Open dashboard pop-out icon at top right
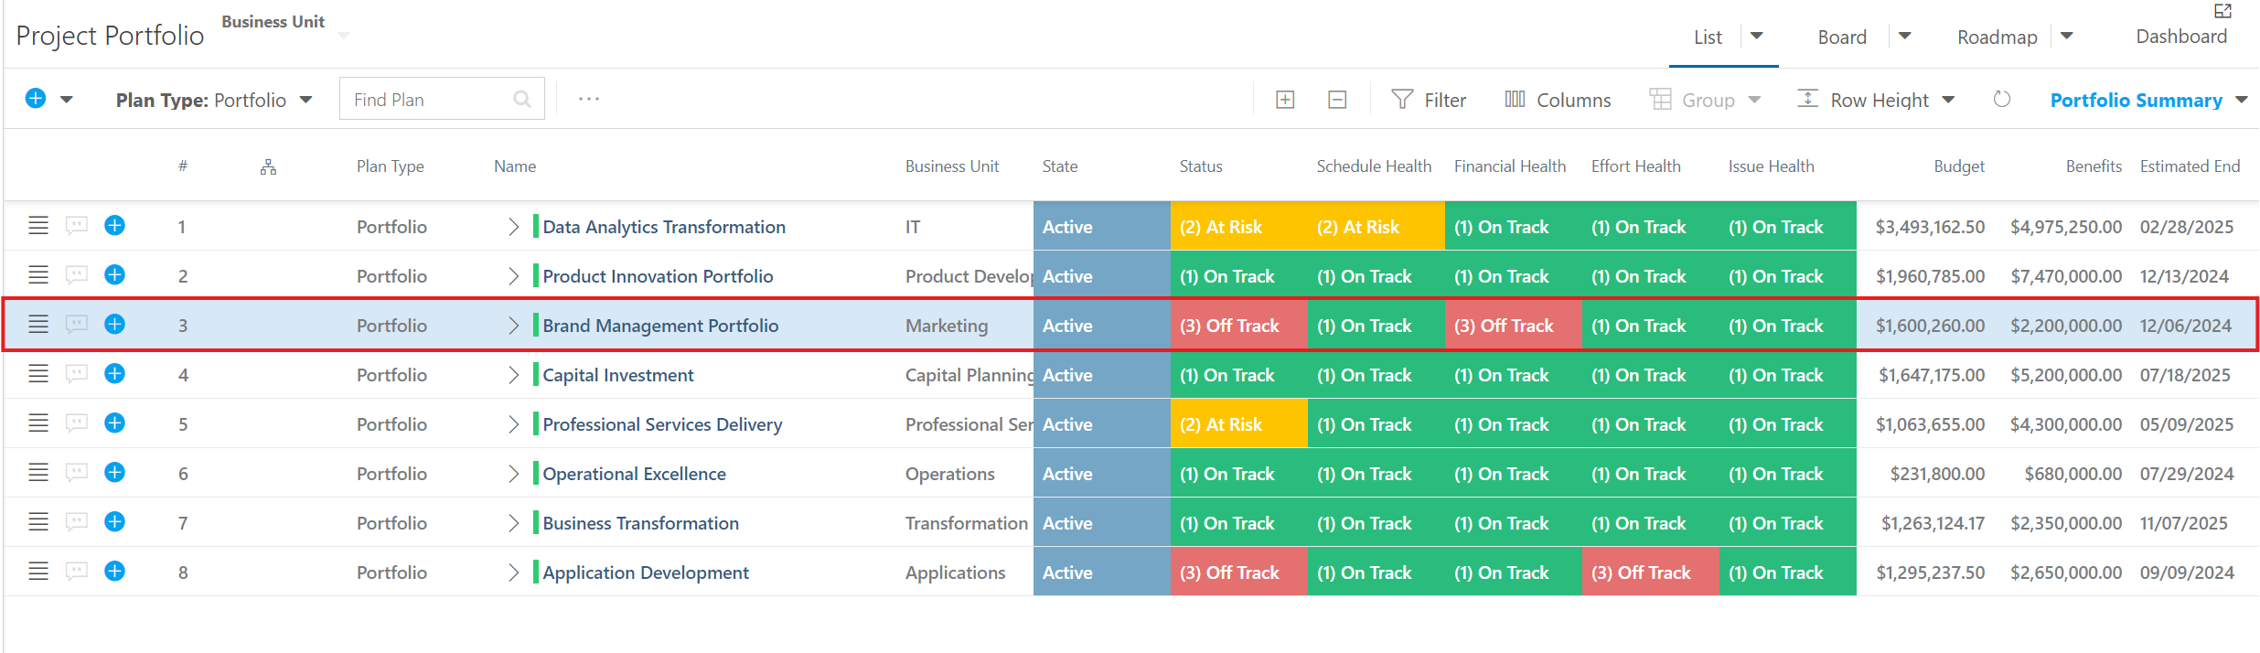The width and height of the screenshot is (2260, 653). point(2223,11)
